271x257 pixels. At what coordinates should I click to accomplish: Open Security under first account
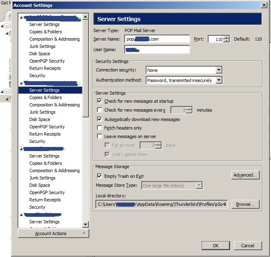[x=37, y=76]
